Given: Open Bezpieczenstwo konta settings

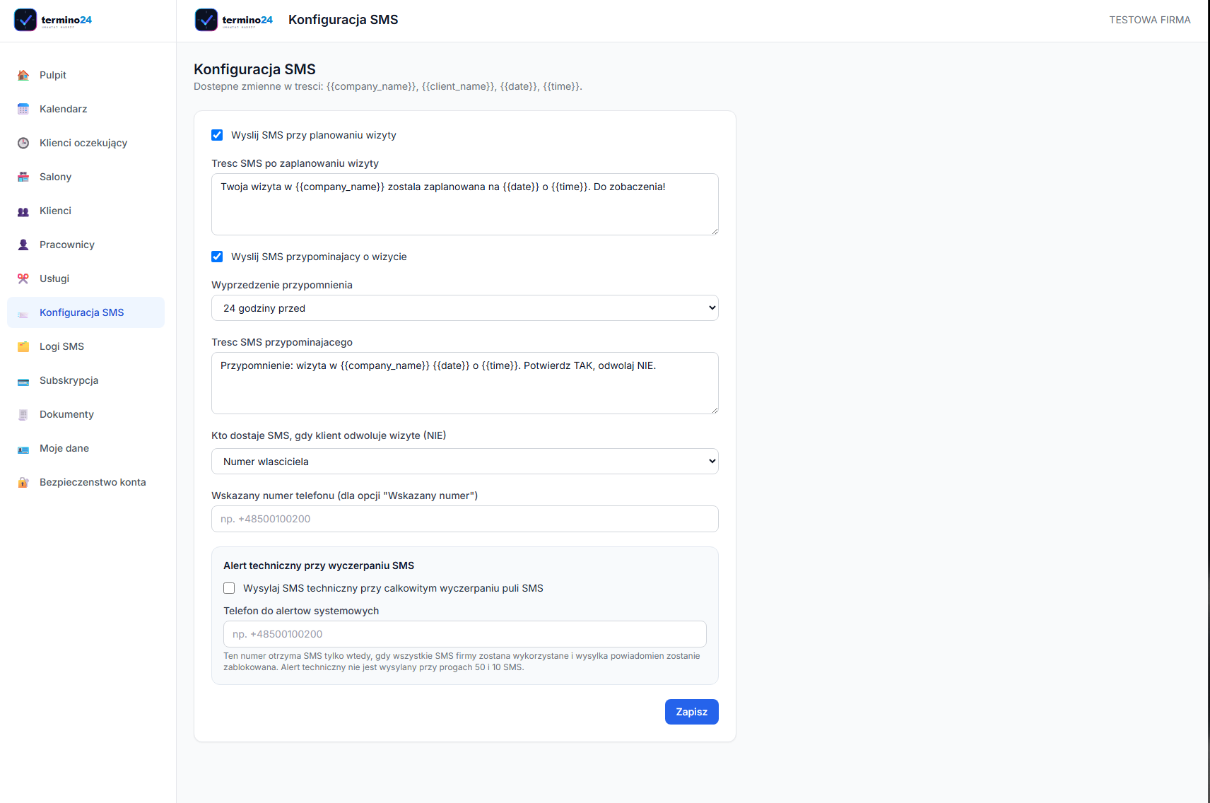Looking at the screenshot, I should pyautogui.click(x=86, y=482).
